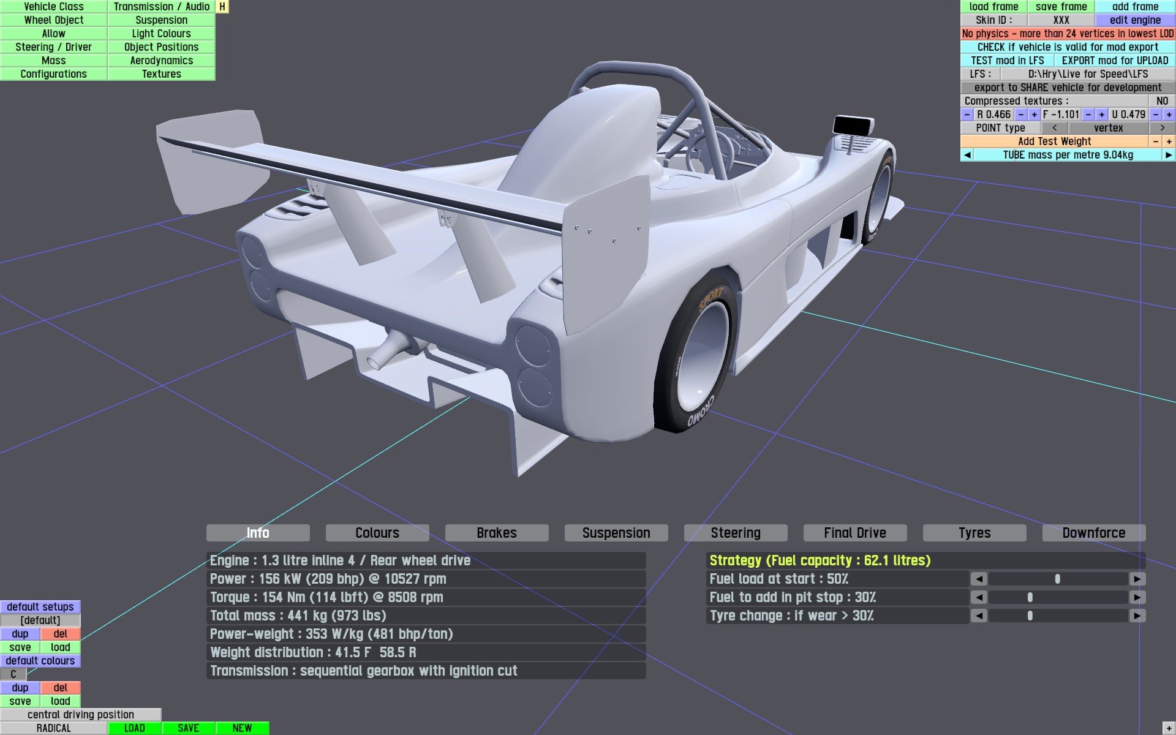Toggle central driving position option

(x=80, y=715)
